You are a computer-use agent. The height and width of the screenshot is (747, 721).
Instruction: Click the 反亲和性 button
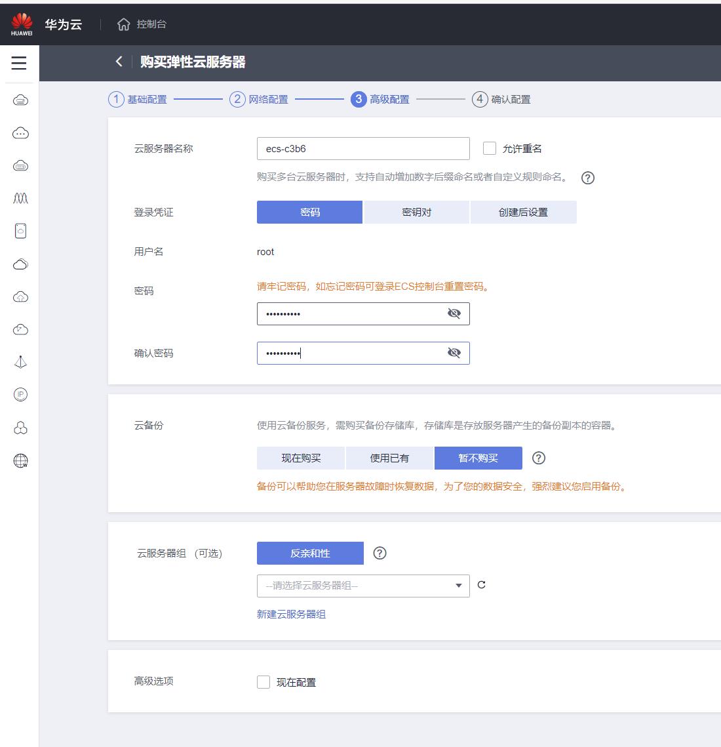[310, 553]
